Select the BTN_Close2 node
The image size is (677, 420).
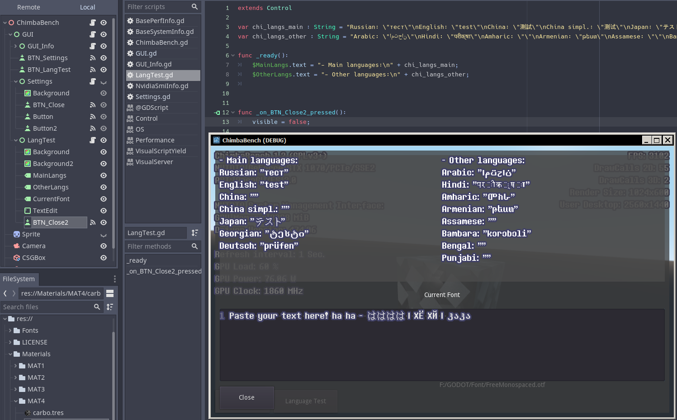coord(51,222)
